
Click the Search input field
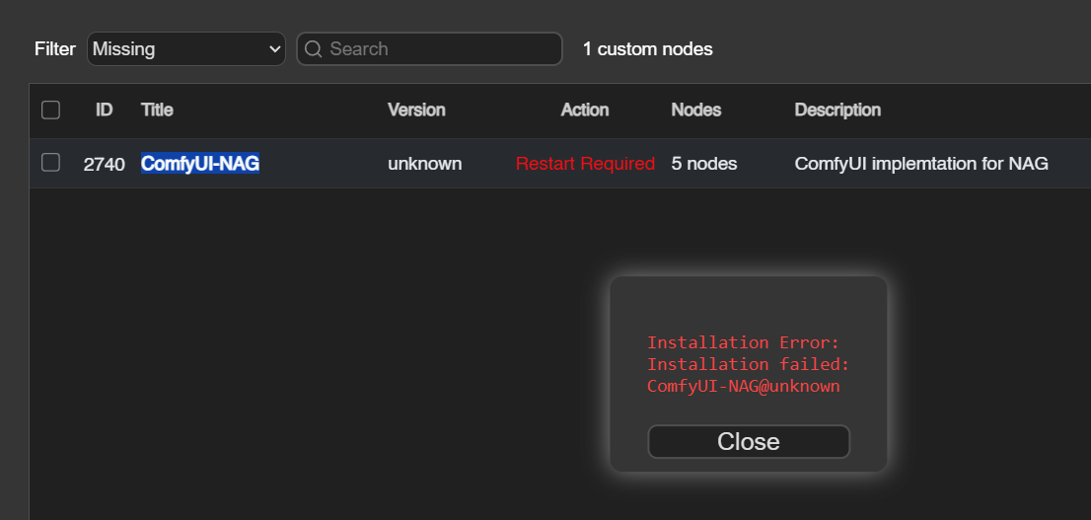coord(429,48)
